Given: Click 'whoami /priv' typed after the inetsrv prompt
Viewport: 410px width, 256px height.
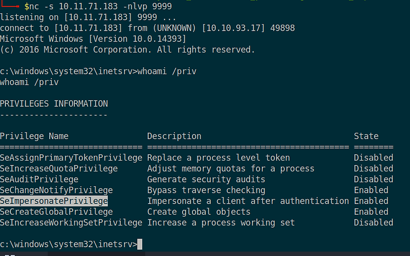Looking at the screenshot, I should (x=167, y=72).
